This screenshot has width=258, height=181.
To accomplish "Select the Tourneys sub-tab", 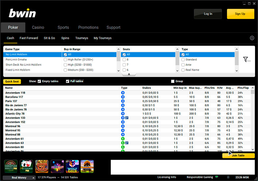I will click(x=82, y=38).
